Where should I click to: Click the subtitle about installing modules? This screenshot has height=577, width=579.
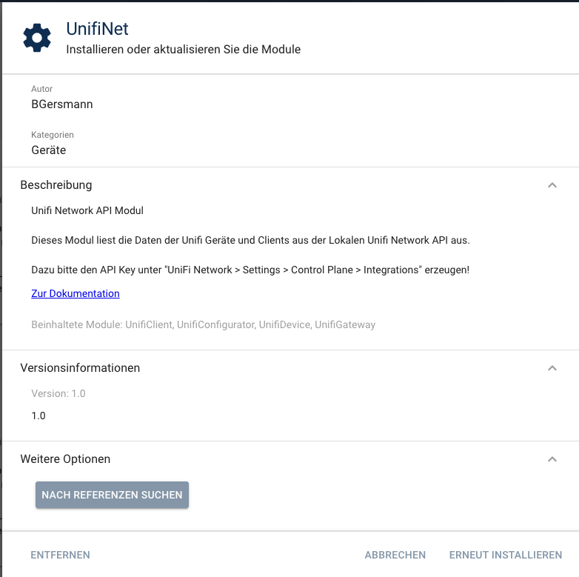point(183,50)
